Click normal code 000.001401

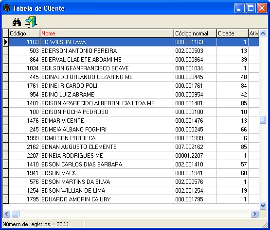tap(195, 103)
